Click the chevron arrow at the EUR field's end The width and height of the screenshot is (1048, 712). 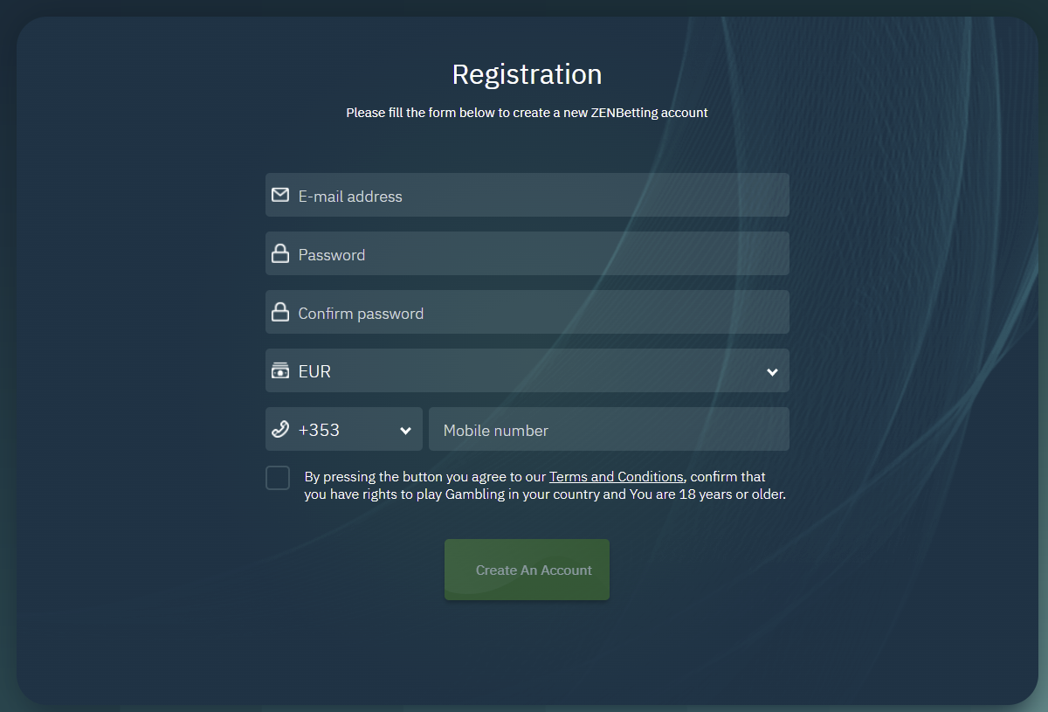(772, 371)
